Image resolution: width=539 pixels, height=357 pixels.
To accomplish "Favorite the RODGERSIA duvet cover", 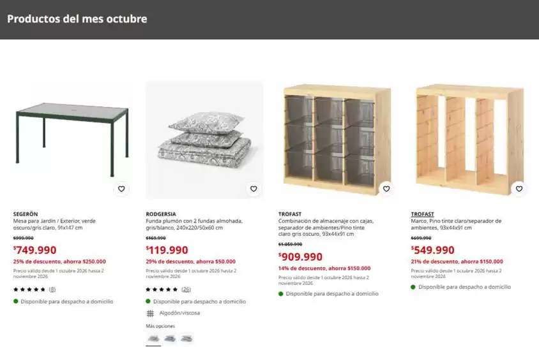I will click(254, 189).
